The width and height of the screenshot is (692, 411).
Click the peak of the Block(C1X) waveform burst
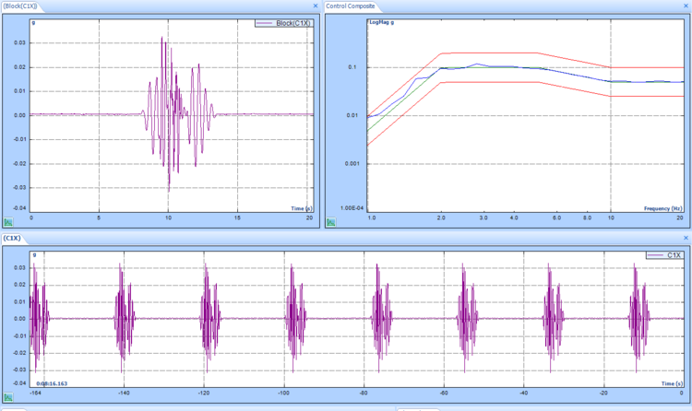point(162,38)
